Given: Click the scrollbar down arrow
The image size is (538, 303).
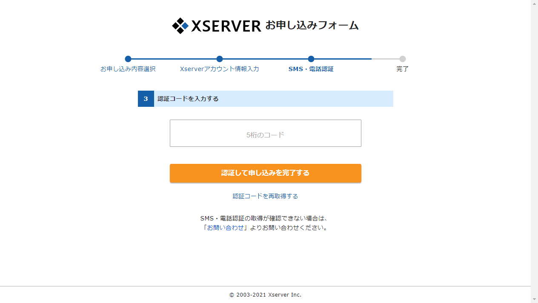Looking at the screenshot, I should [x=535, y=299].
